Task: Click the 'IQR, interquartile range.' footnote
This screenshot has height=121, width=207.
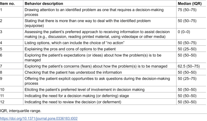Action: (21, 111)
